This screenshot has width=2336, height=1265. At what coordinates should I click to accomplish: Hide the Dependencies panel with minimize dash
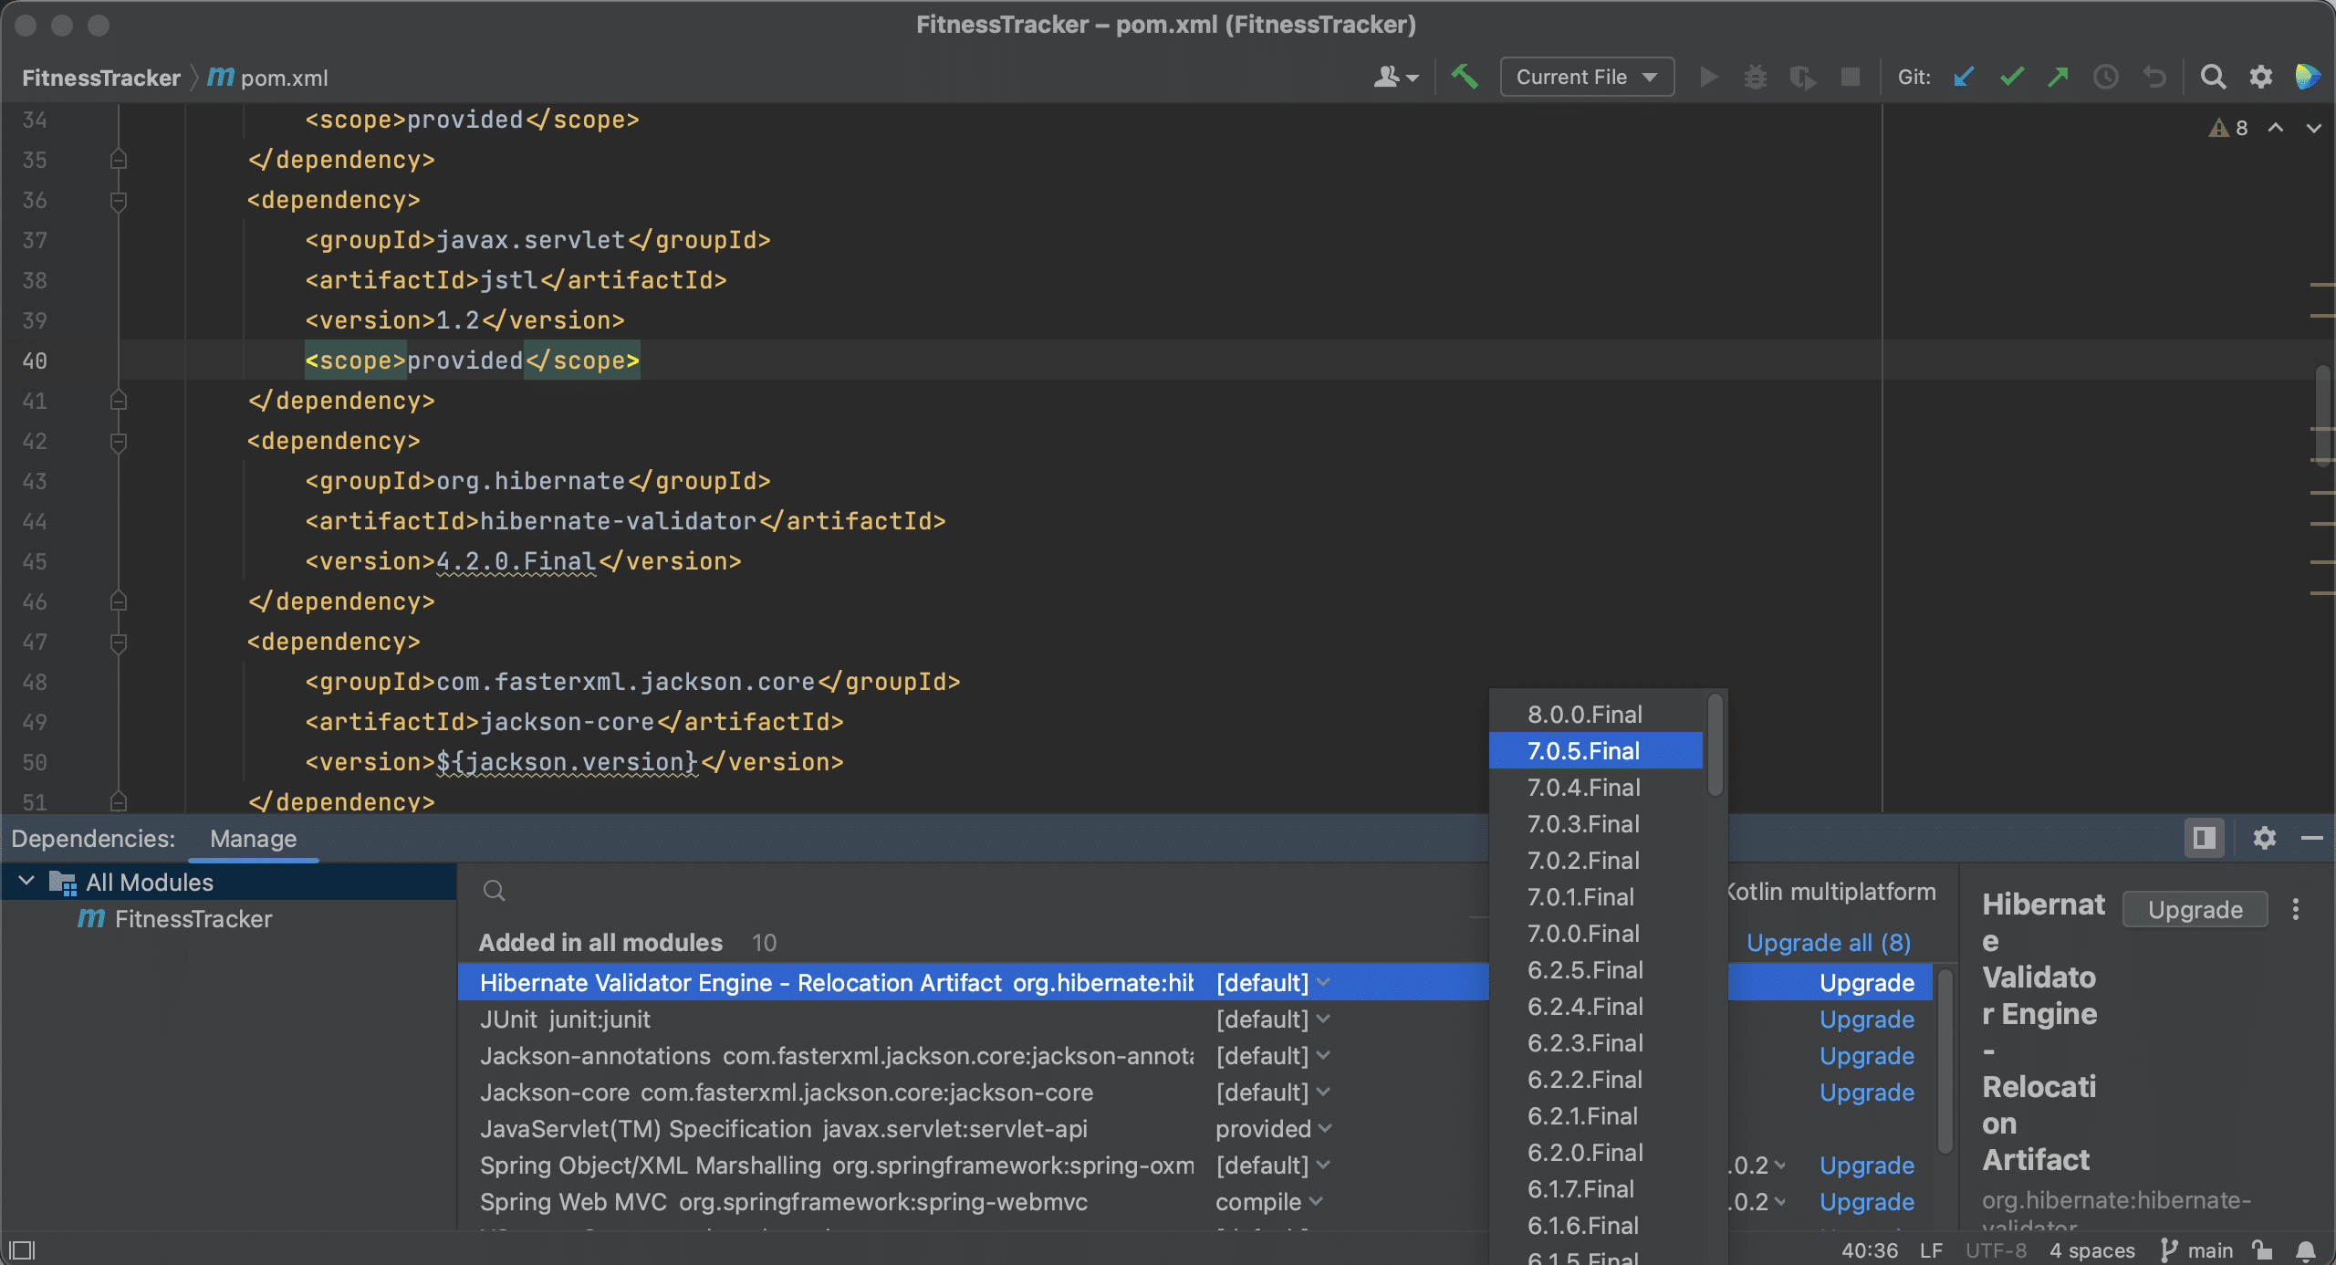pos(2311,838)
